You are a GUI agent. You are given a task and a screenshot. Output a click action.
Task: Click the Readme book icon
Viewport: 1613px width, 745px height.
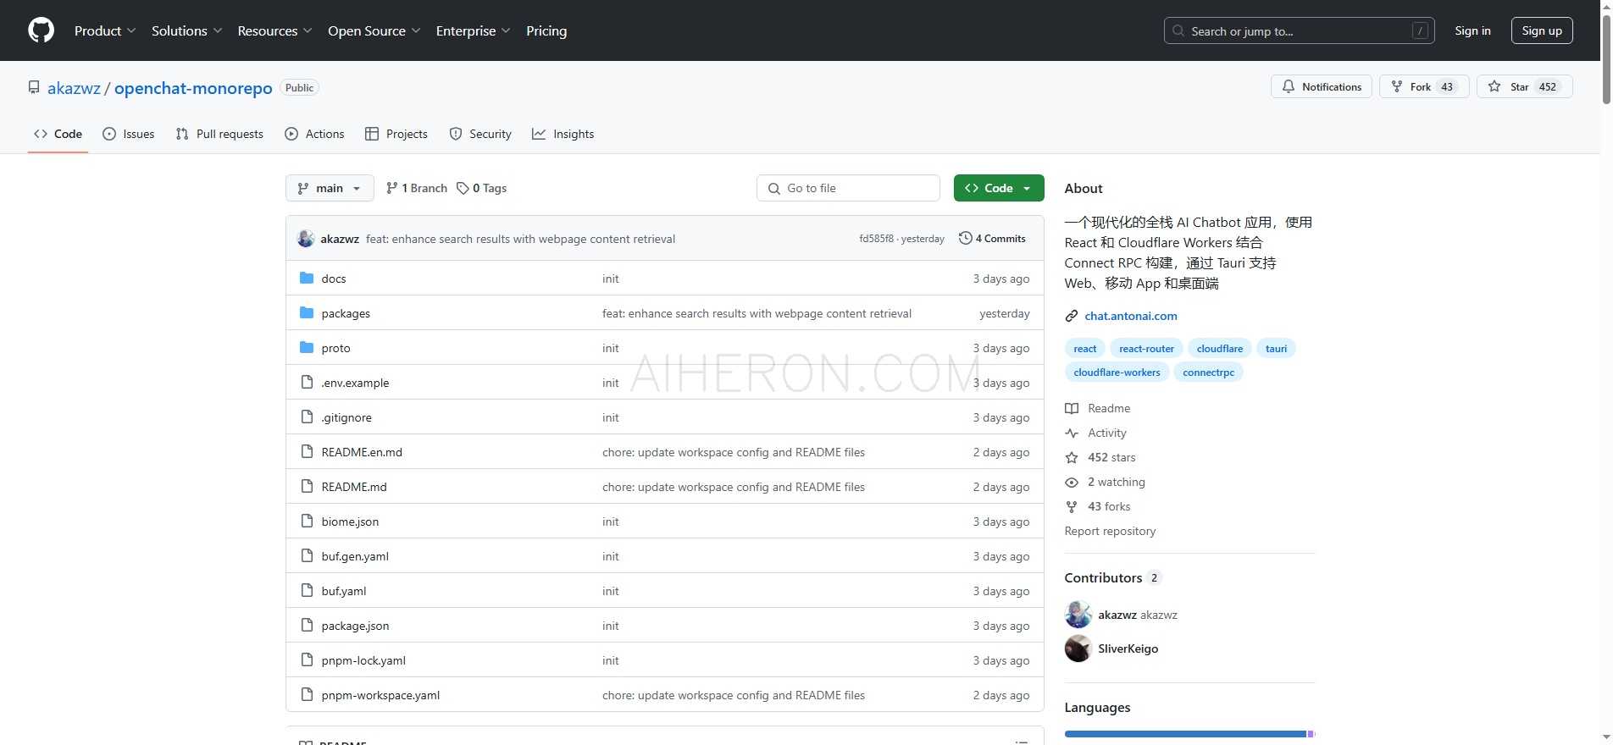(x=1072, y=408)
